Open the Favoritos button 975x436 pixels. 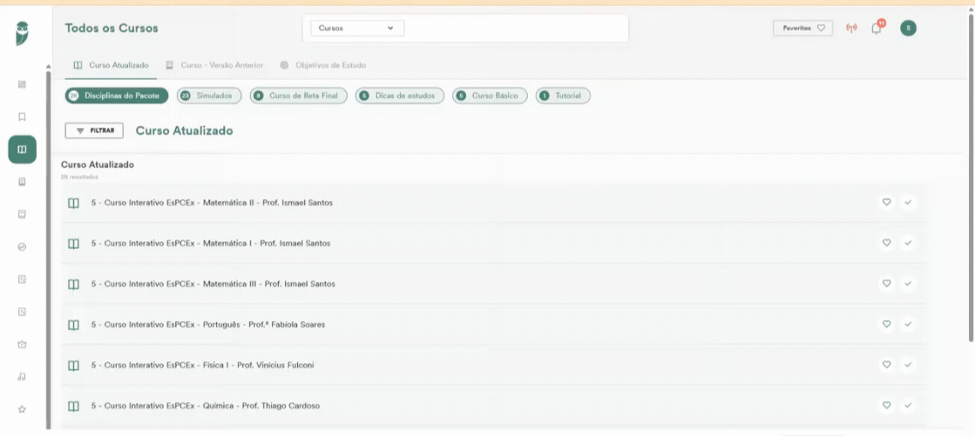click(802, 28)
